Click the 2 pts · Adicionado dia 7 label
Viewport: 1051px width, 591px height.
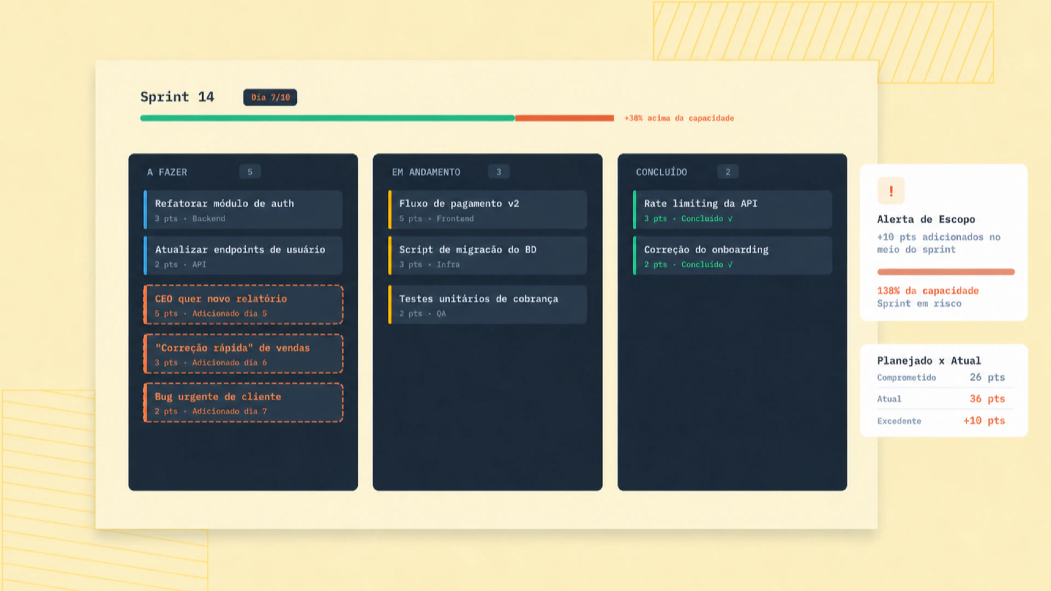click(211, 412)
